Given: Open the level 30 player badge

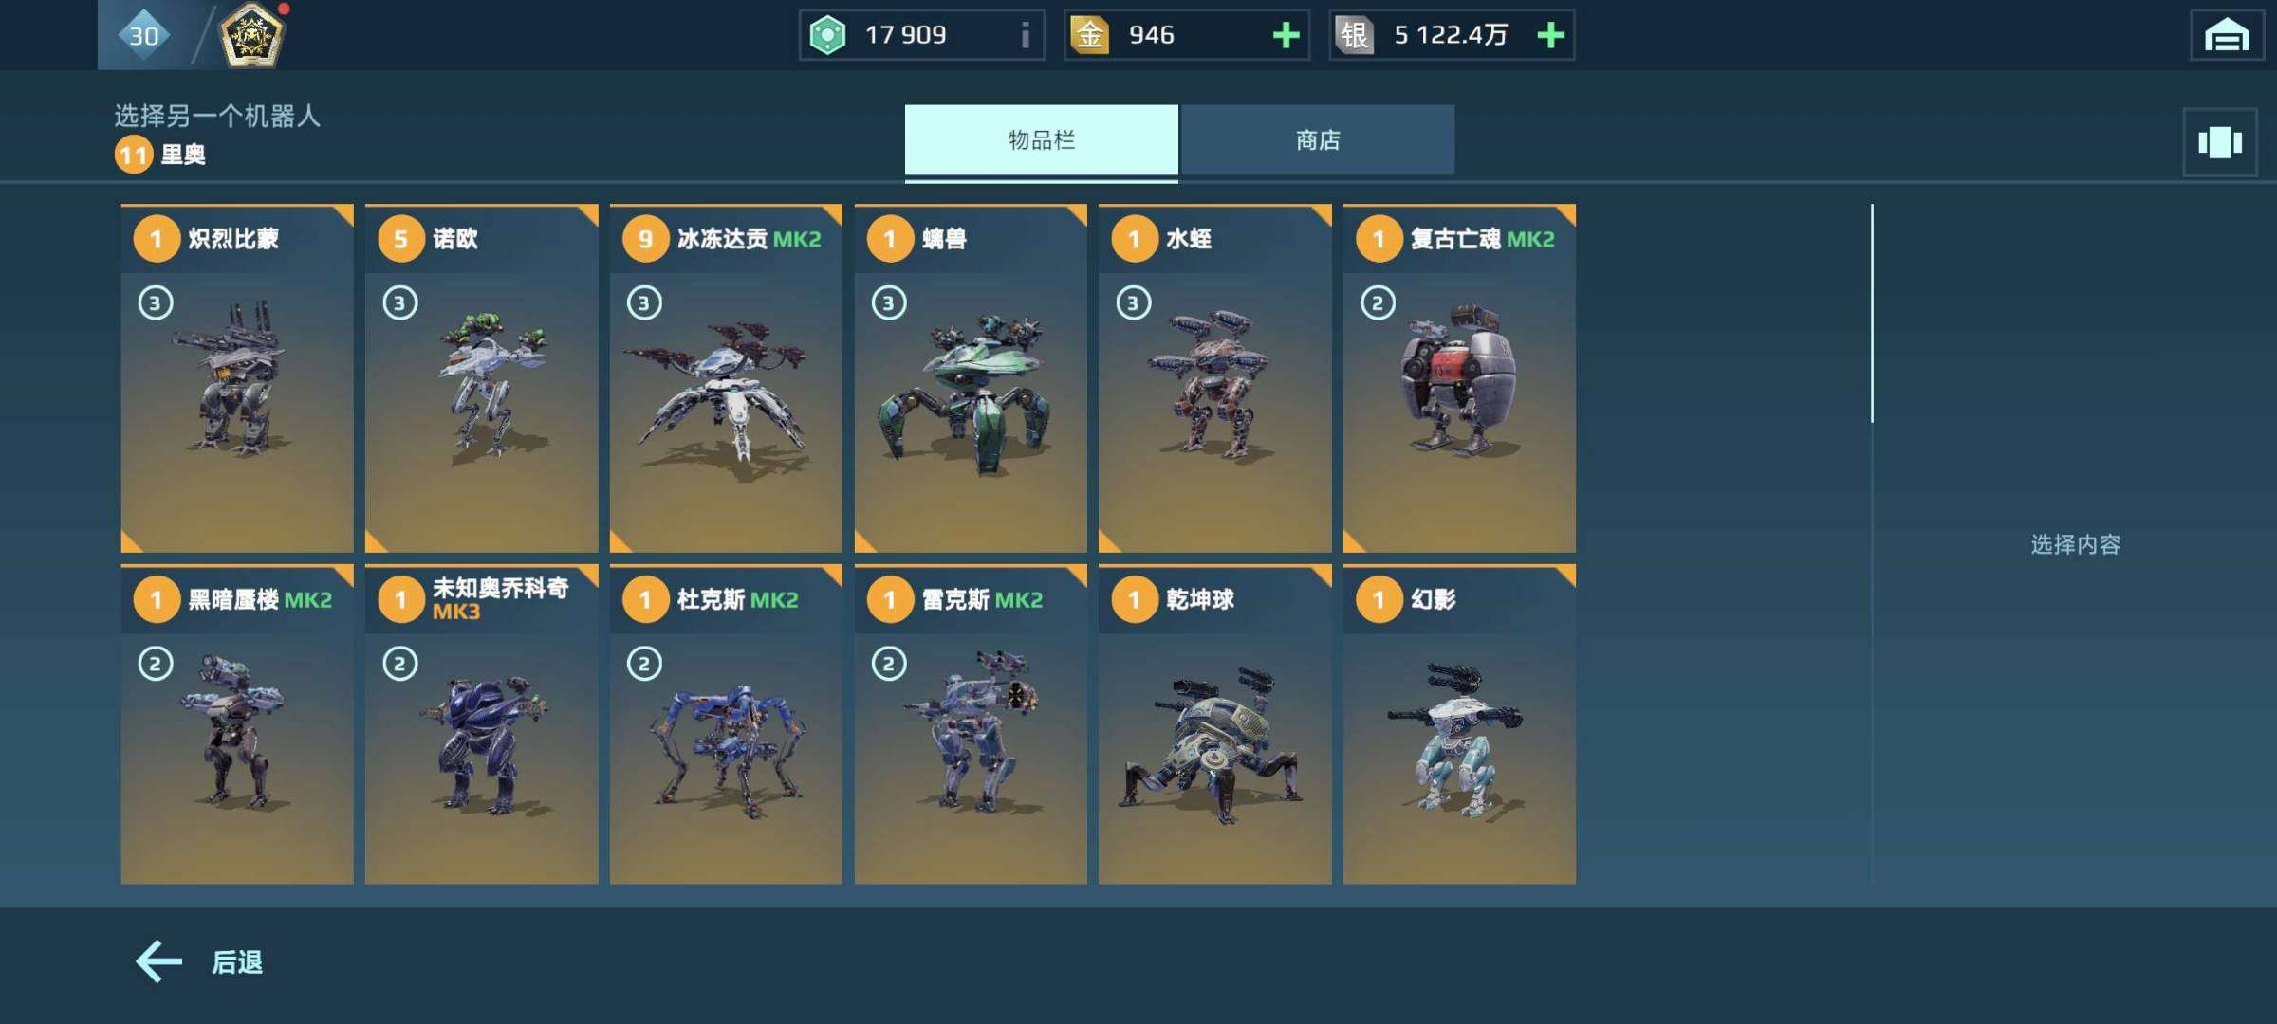Looking at the screenshot, I should point(143,35).
